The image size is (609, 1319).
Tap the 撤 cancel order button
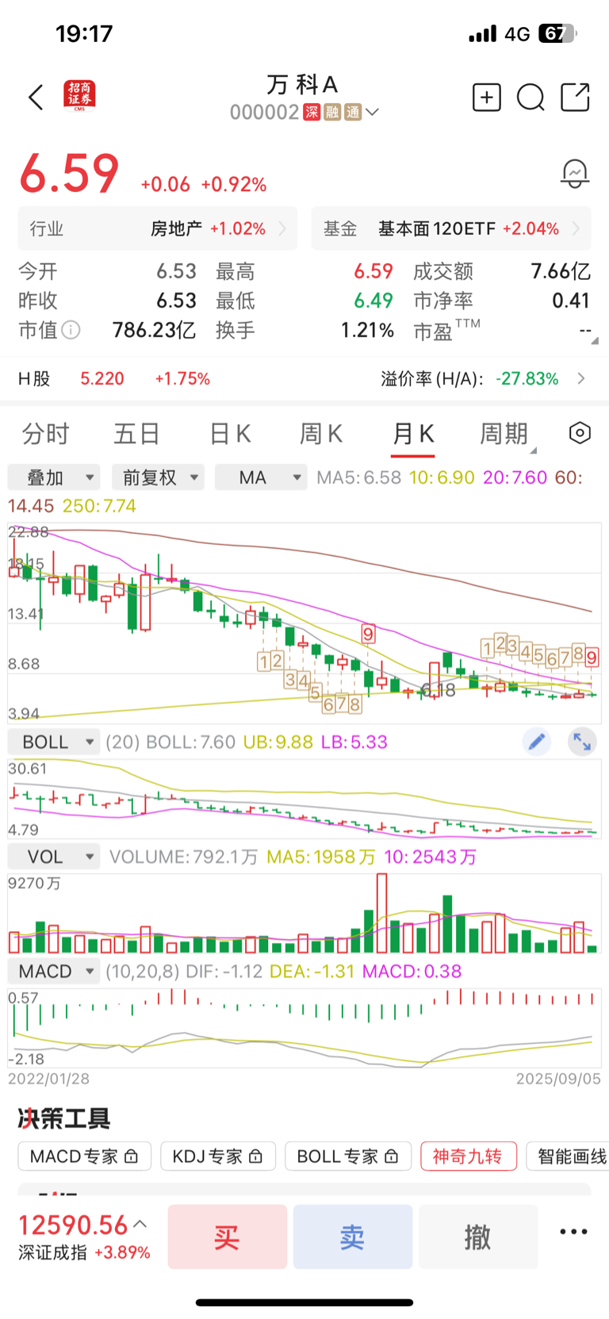pos(478,1237)
